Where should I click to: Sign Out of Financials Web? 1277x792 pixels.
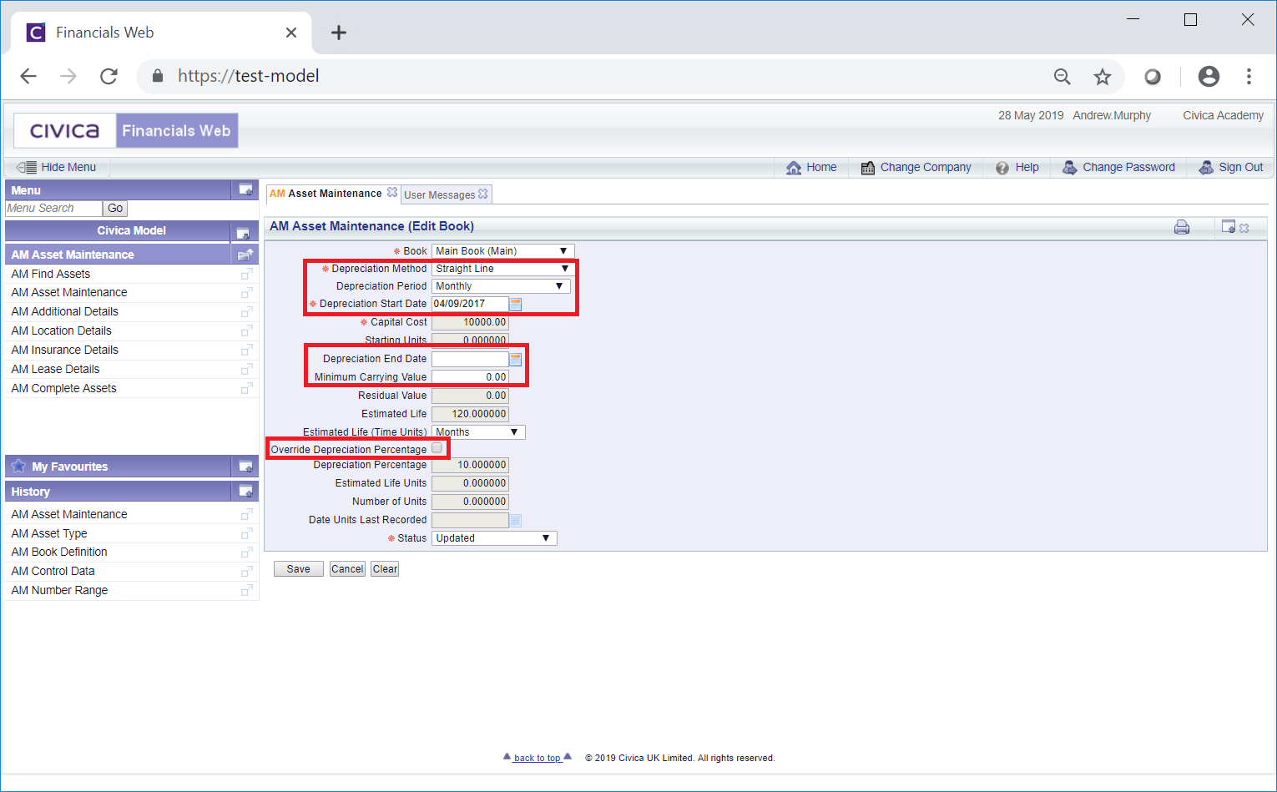(x=1231, y=167)
